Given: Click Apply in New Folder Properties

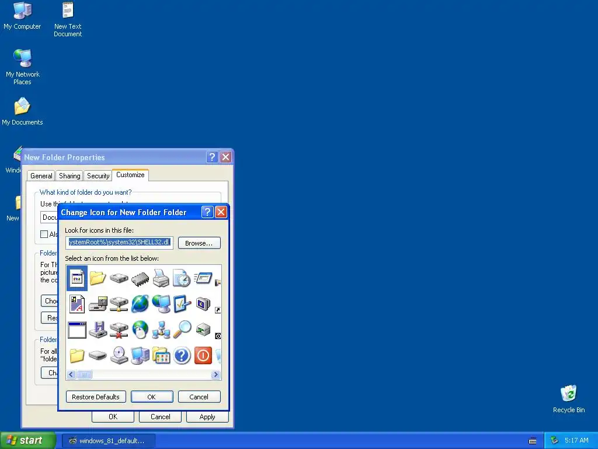Looking at the screenshot, I should pos(207,416).
